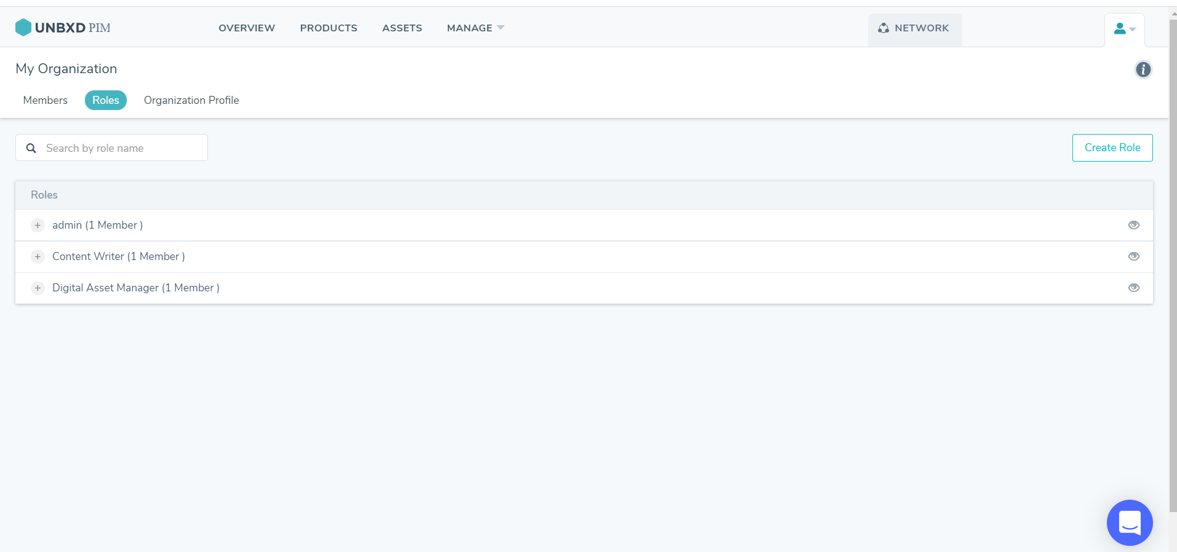View Content Writer role via eye icon
The height and width of the screenshot is (552, 1177).
tap(1133, 256)
